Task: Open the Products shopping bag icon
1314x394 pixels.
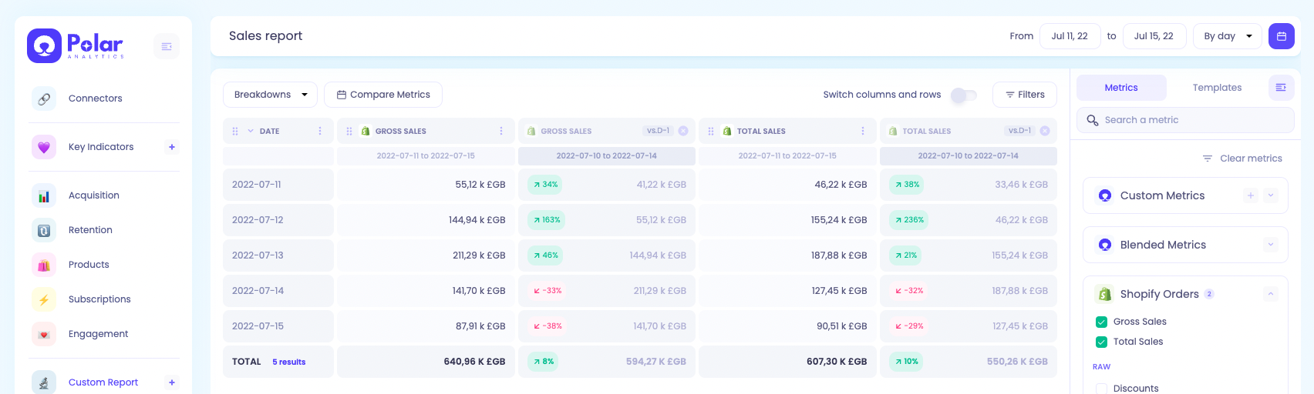Action: [44, 265]
